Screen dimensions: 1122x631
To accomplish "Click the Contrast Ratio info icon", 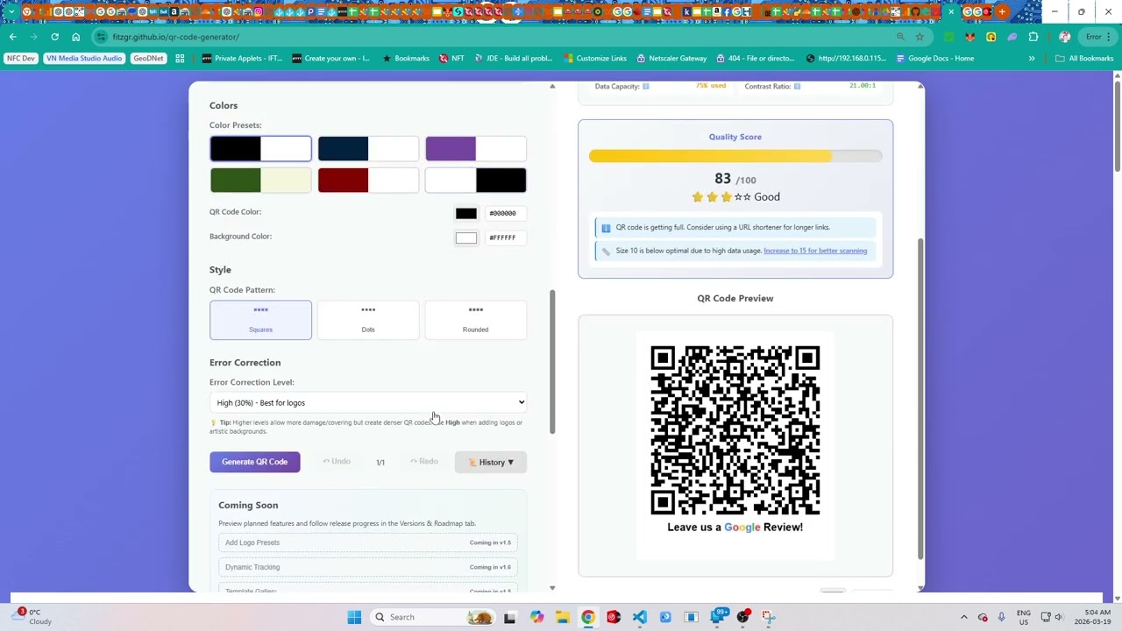I will [x=797, y=86].
